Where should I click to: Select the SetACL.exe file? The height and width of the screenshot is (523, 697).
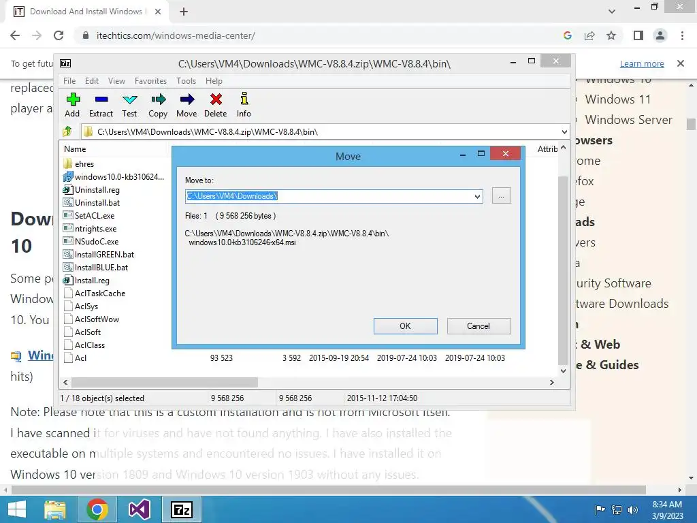(89, 215)
